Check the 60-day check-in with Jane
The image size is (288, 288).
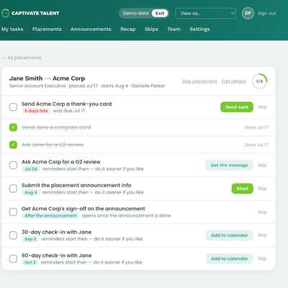click(x=13, y=258)
